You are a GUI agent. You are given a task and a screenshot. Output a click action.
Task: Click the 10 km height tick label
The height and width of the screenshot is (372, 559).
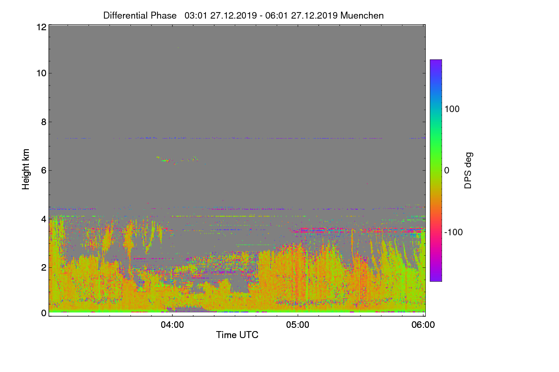[x=41, y=73]
